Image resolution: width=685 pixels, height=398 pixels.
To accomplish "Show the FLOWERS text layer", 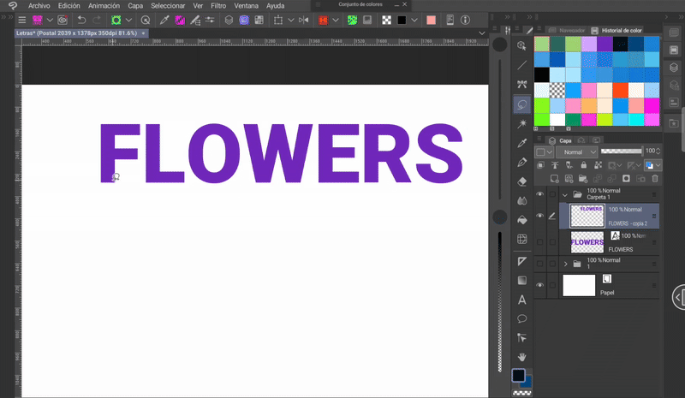I will tap(539, 242).
